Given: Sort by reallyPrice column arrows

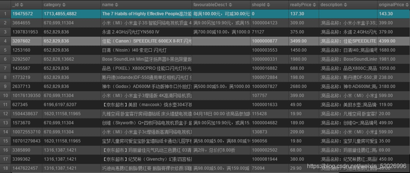Looking at the screenshot, I should (x=315, y=5).
